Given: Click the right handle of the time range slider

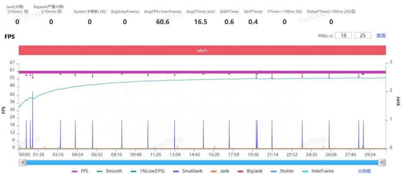Looking at the screenshot, I should click(382, 162).
